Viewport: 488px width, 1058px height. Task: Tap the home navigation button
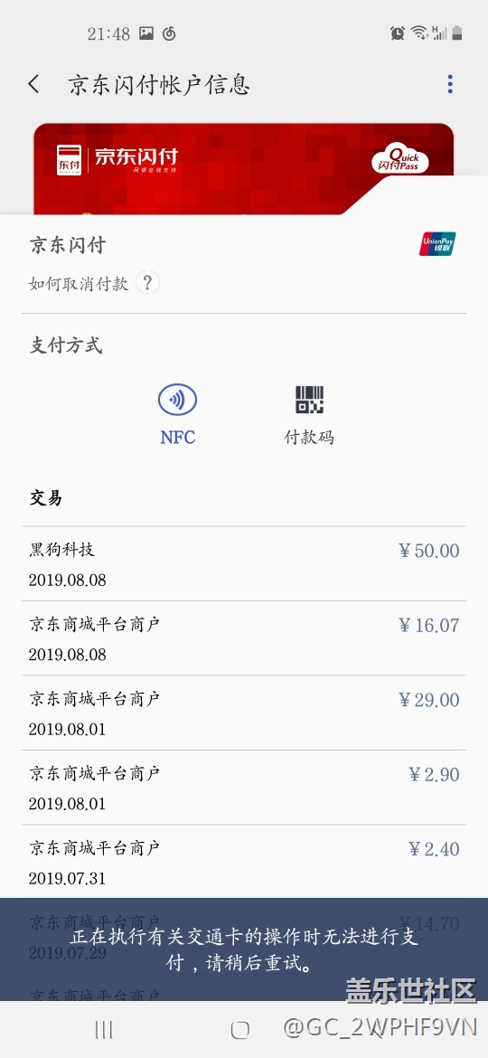pyautogui.click(x=240, y=1029)
